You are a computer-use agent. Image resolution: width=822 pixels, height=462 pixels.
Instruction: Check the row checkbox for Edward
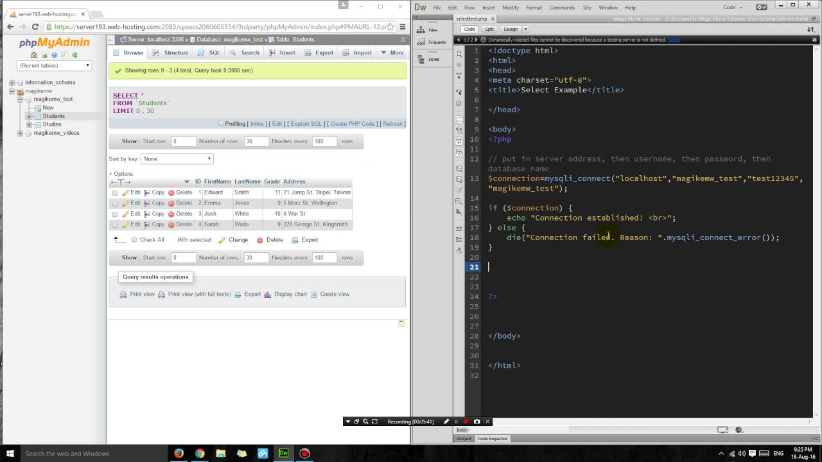point(115,193)
